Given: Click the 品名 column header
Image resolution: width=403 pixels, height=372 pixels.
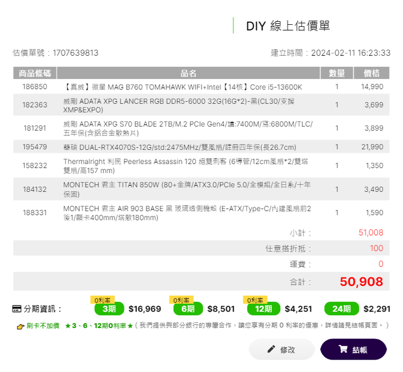Looking at the screenshot, I should [189, 73].
